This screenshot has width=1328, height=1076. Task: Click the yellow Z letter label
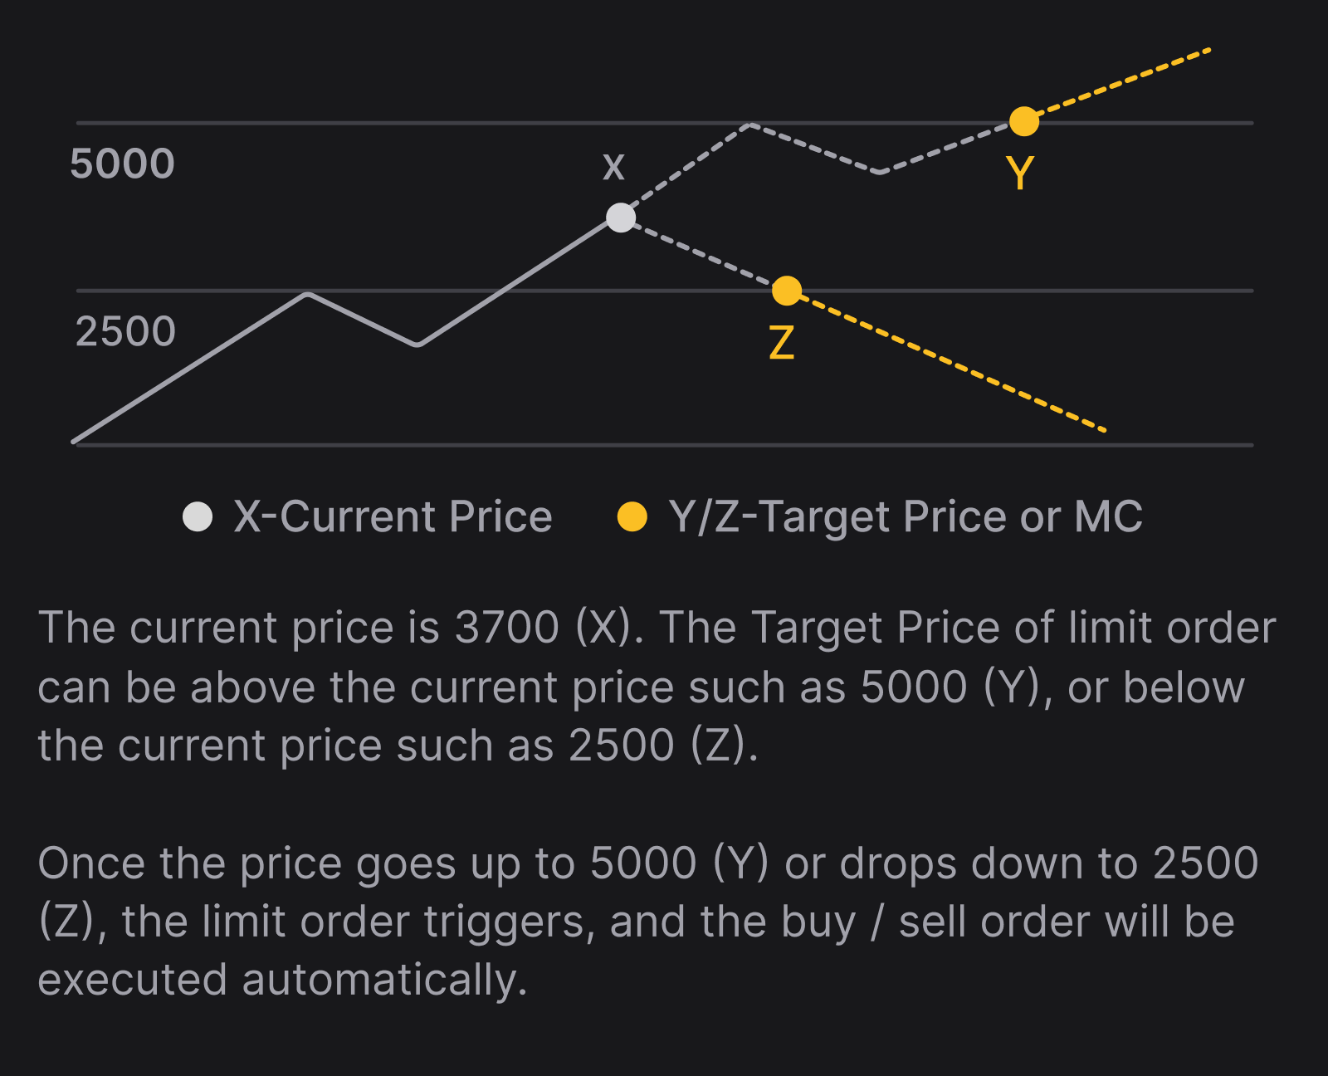point(781,342)
